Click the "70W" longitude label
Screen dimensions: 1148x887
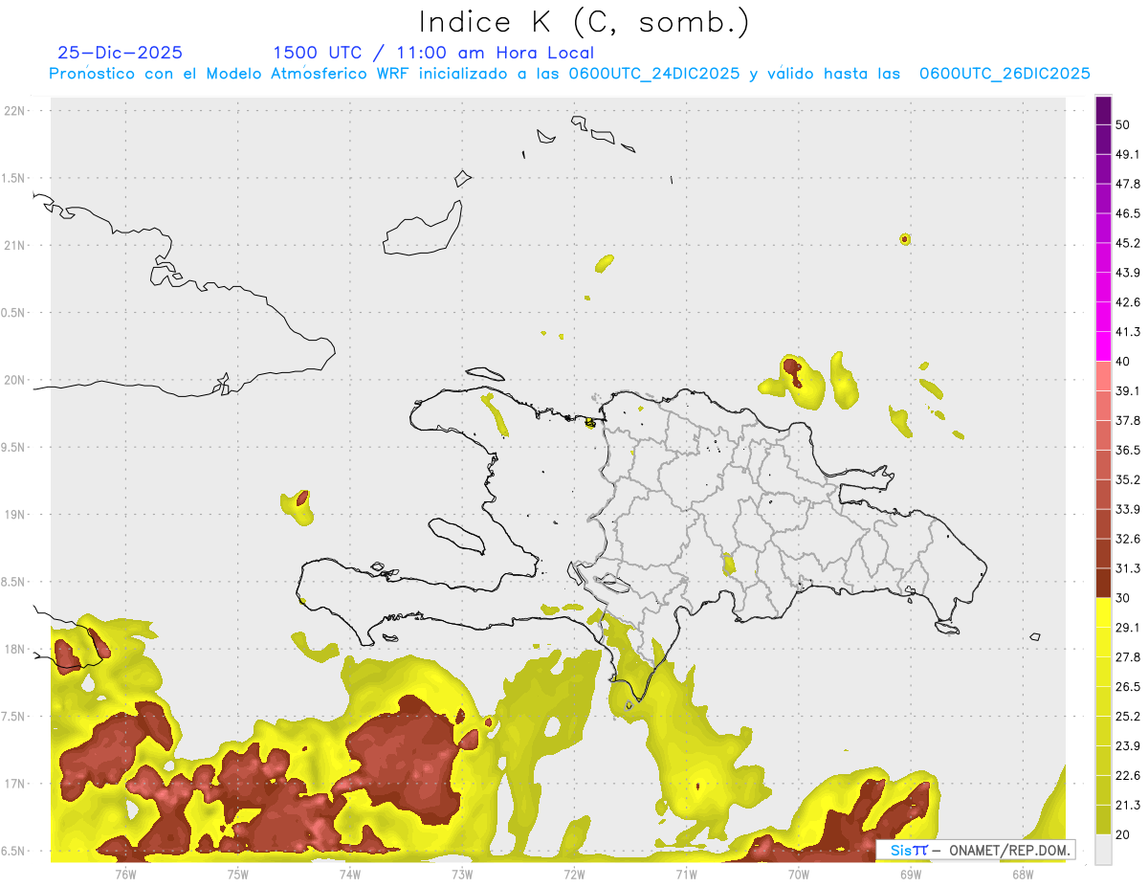[799, 874]
